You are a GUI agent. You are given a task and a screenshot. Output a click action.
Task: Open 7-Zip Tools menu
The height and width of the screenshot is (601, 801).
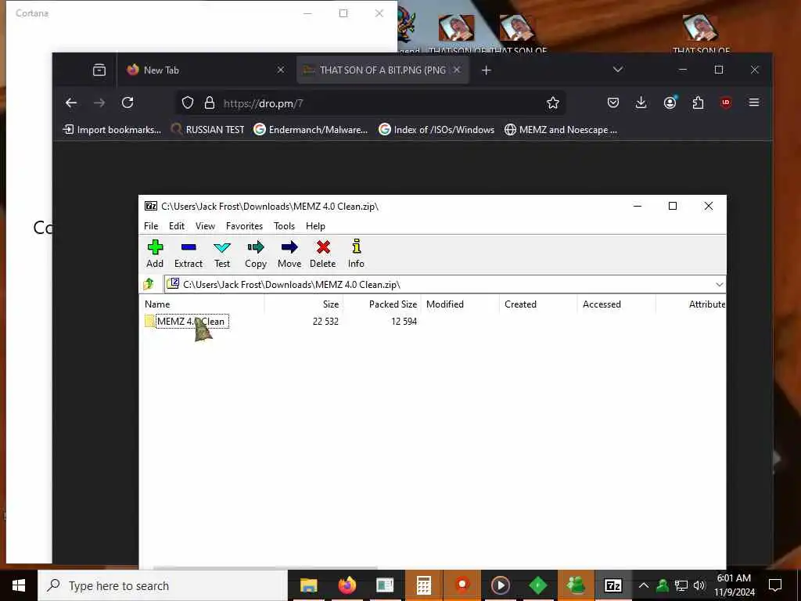click(x=284, y=226)
